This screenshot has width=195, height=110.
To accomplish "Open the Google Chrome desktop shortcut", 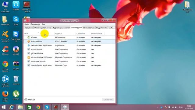I will point(5,67).
